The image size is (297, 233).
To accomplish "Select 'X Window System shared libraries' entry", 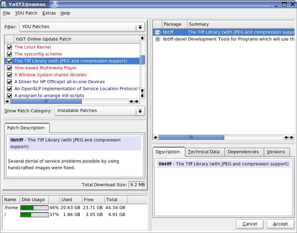I will [50, 75].
